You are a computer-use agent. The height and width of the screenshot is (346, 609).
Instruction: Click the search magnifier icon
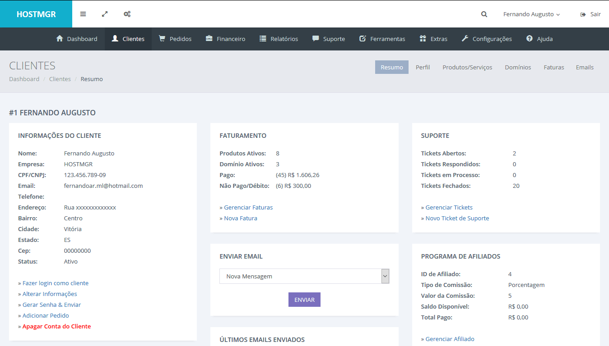(x=484, y=14)
